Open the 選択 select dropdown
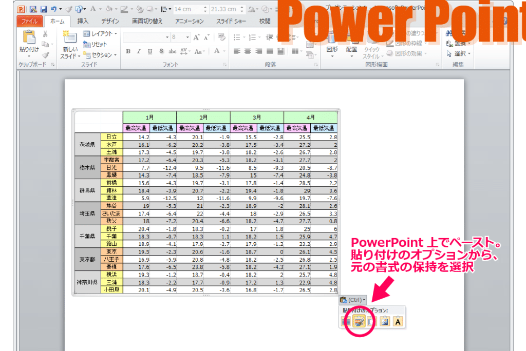526x351 pixels. click(x=459, y=54)
